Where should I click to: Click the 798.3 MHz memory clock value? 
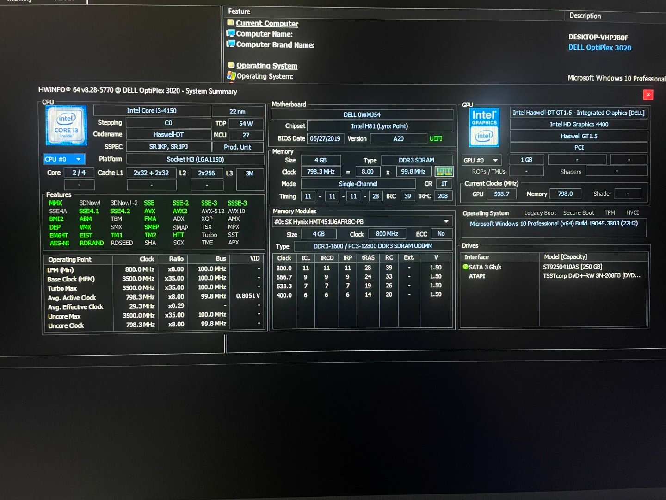click(x=321, y=172)
